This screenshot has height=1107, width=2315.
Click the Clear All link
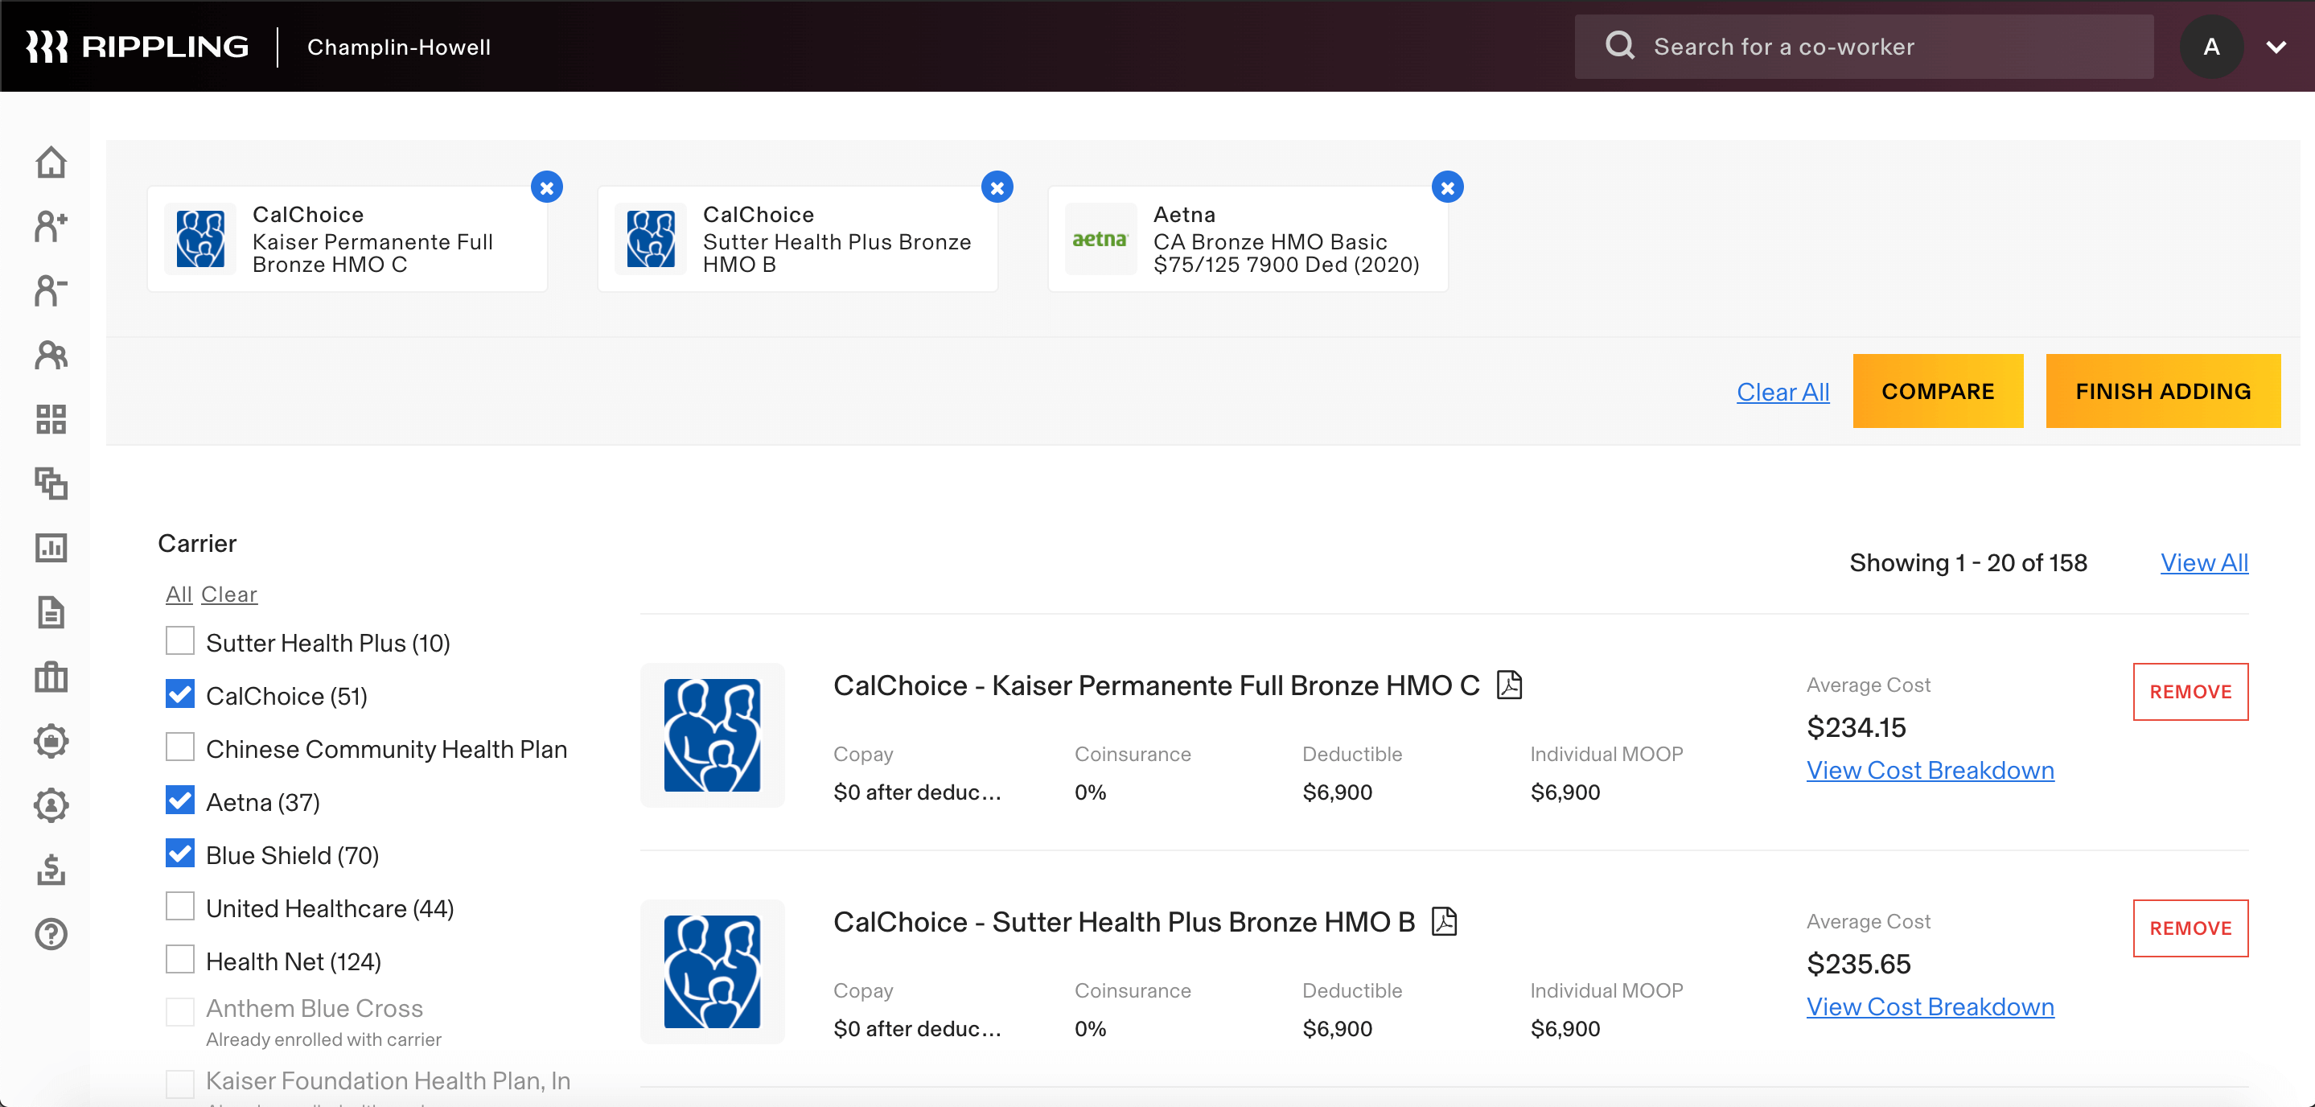coord(1782,392)
